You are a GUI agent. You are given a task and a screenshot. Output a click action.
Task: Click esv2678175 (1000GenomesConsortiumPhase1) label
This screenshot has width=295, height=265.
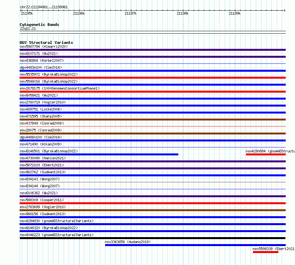point(60,88)
